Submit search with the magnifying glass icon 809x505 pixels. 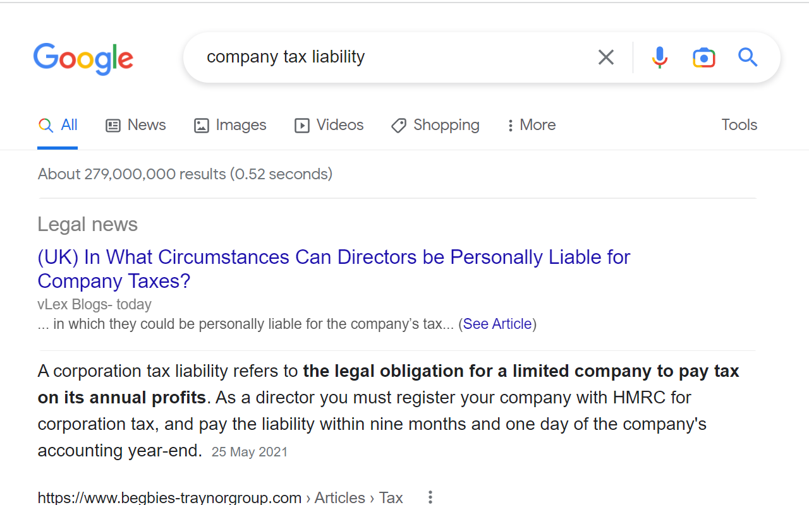(748, 57)
